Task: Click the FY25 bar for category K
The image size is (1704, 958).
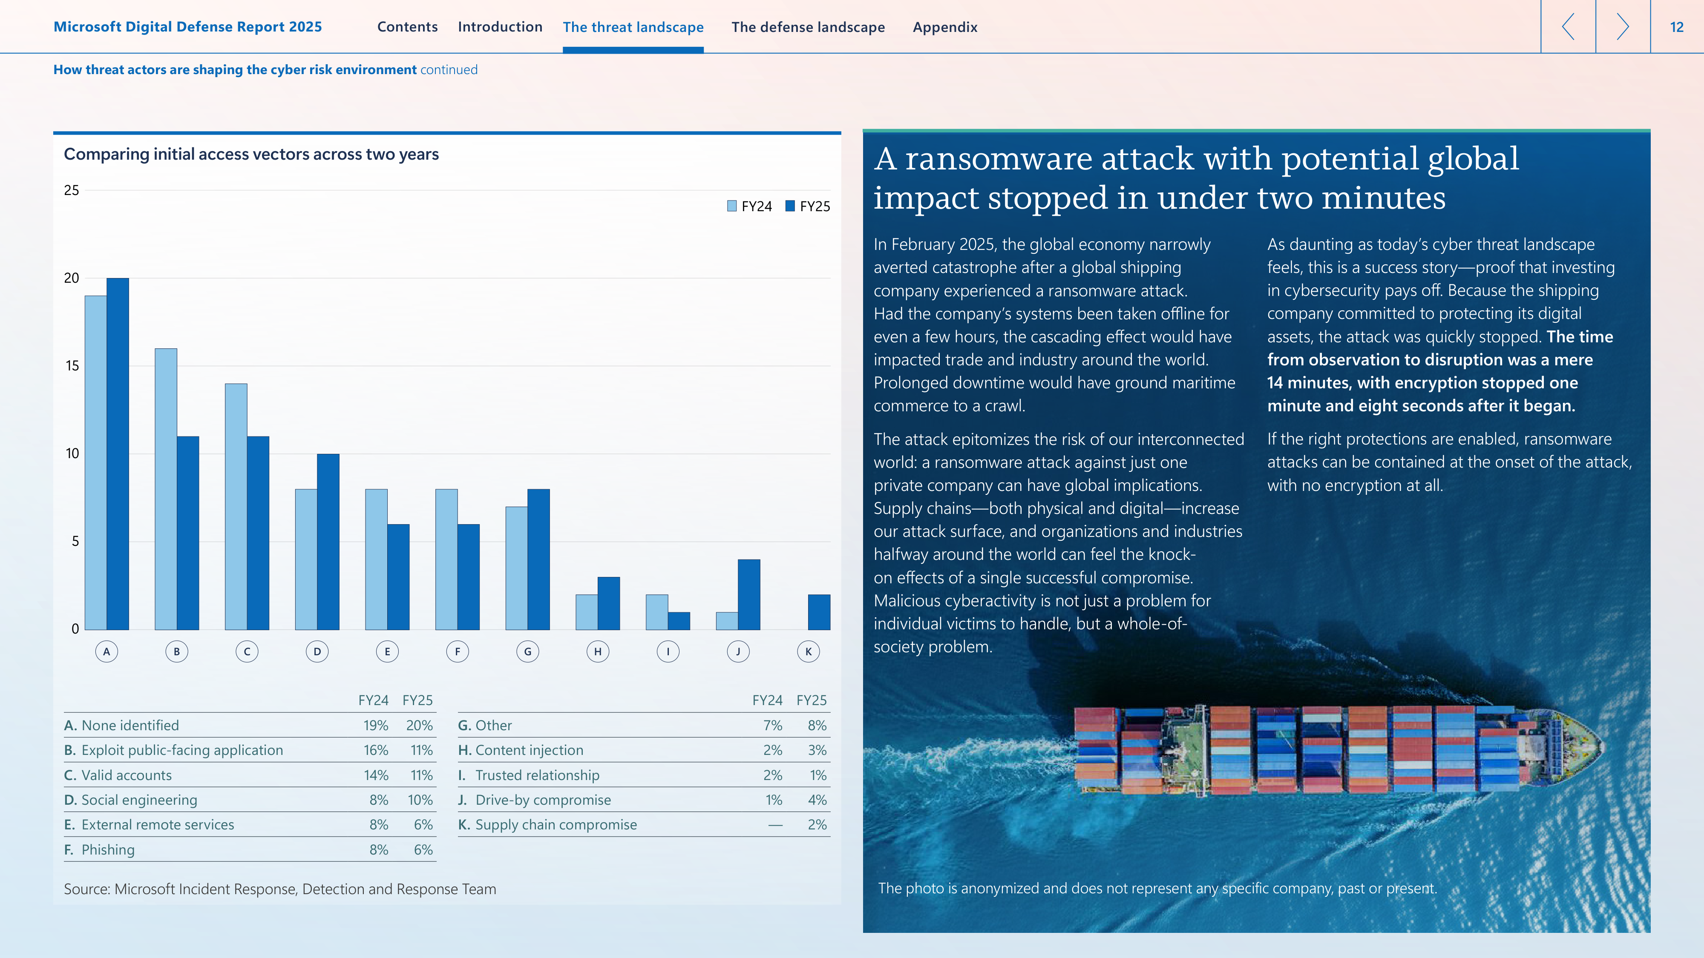Action: pos(819,611)
